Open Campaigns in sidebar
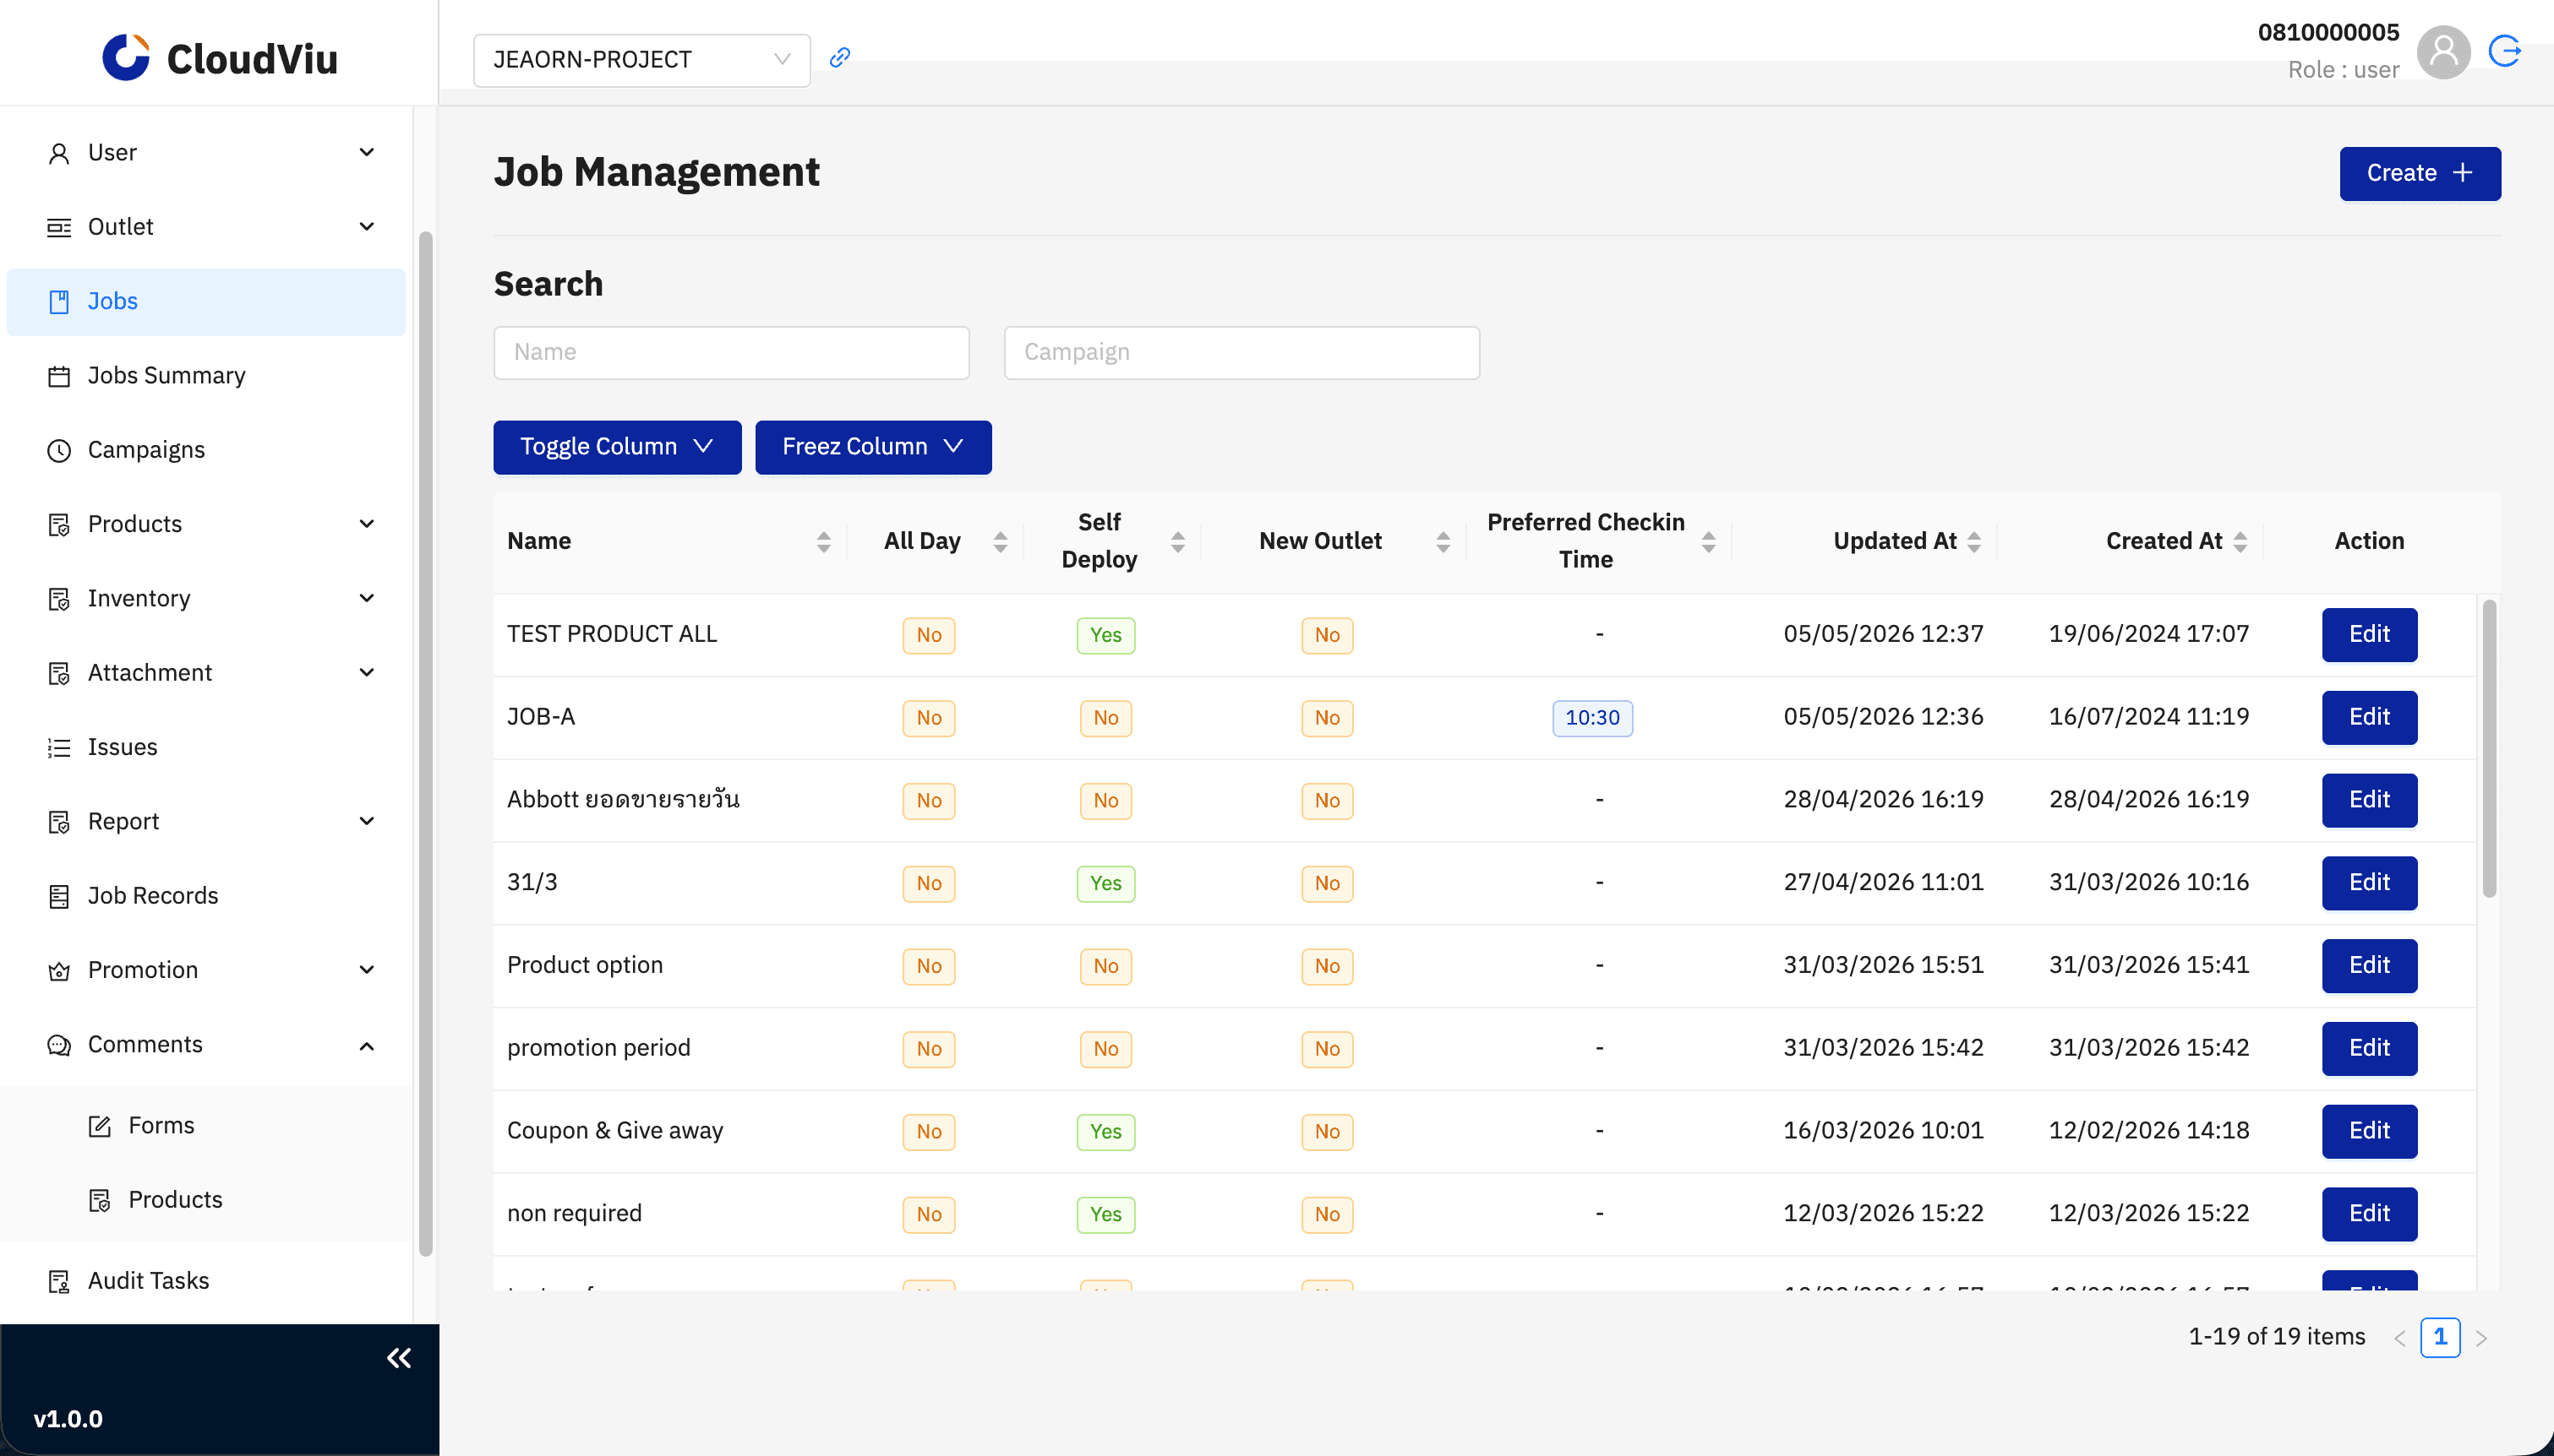The height and width of the screenshot is (1456, 2554). [206, 451]
